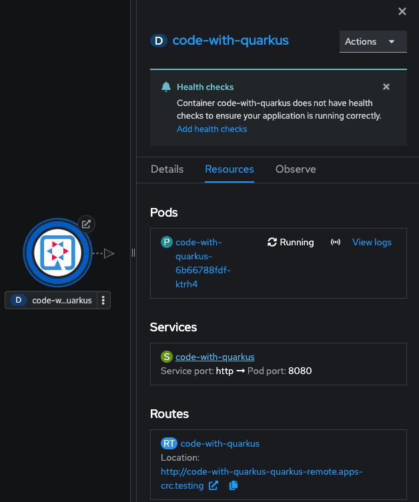Open the code-with-quarkus route link
Viewport: 419px width, 502px height.
[220, 443]
